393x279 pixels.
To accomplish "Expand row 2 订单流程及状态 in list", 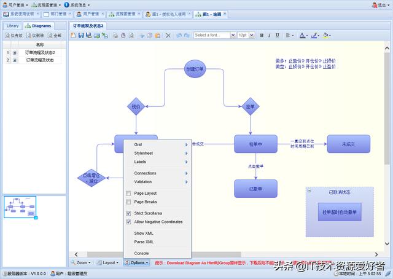I will point(15,60).
